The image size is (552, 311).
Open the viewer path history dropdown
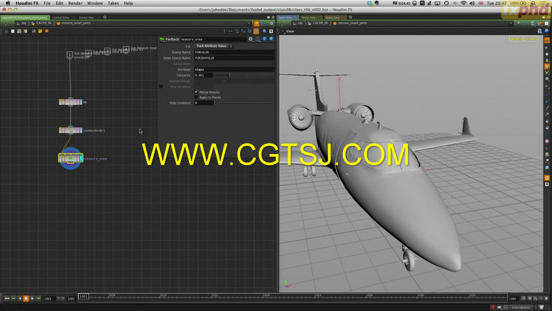[511, 23]
